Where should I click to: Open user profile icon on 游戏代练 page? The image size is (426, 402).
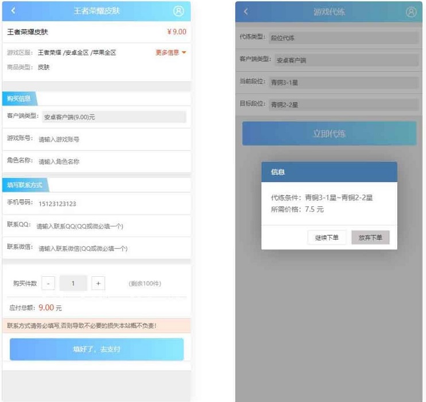coord(411,12)
